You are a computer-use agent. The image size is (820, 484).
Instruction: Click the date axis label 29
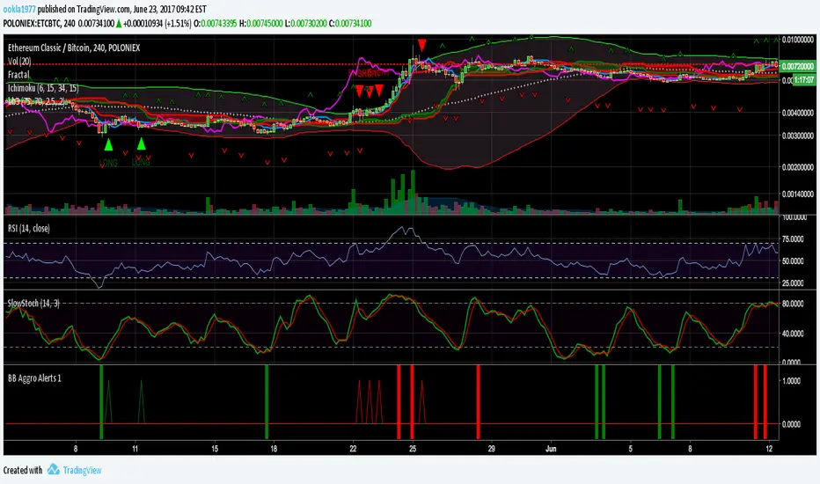click(492, 449)
